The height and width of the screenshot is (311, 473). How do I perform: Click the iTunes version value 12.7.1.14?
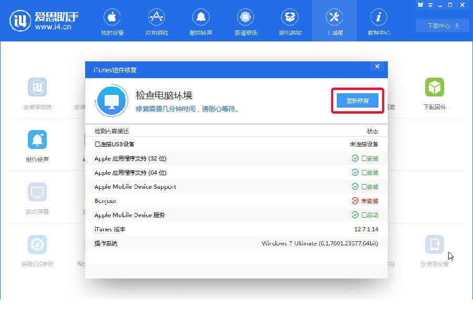[366, 229]
